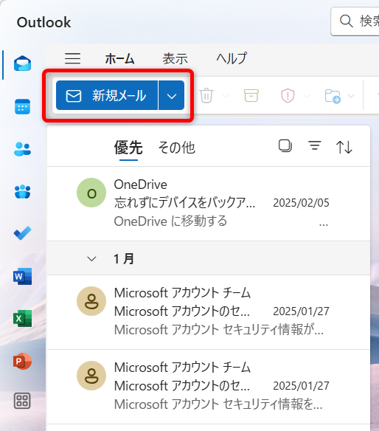Collapse the 1月 group chevron
The image size is (379, 431).
click(x=91, y=259)
